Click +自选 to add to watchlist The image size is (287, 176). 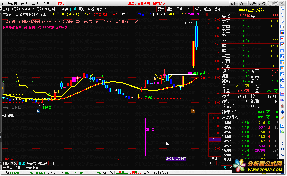pyautogui.click(x=208, y=9)
